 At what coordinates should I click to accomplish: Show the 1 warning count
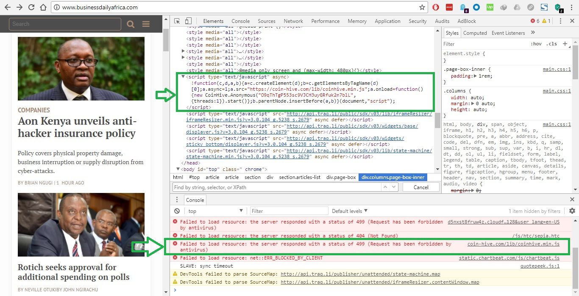546,21
